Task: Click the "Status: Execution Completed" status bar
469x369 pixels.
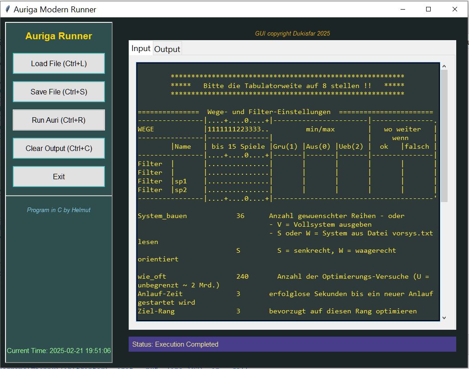Action: pos(292,344)
